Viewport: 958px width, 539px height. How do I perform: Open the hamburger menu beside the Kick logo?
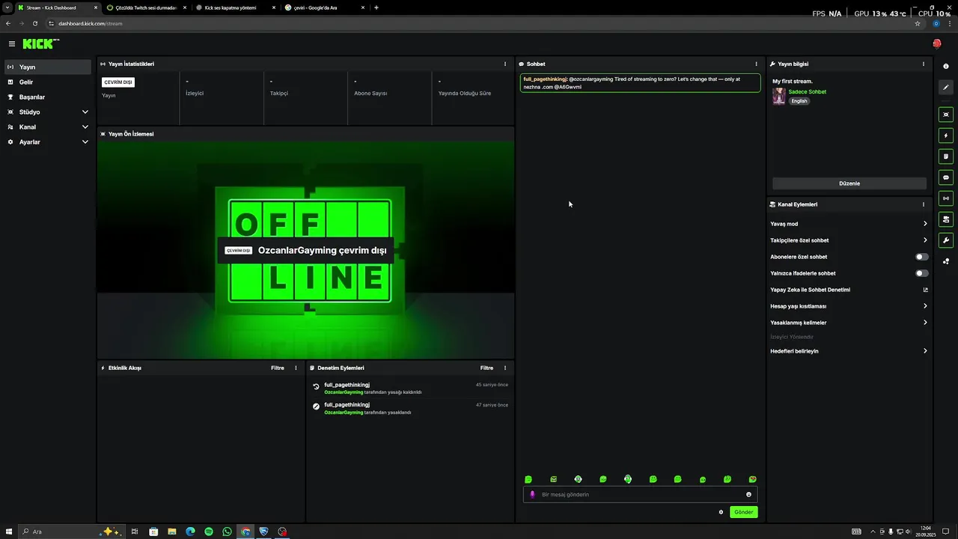pos(12,44)
